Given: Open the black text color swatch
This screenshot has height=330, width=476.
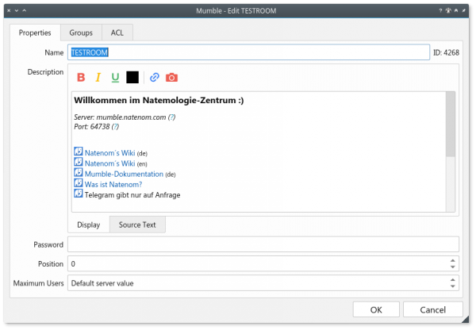Looking at the screenshot, I should click(132, 78).
